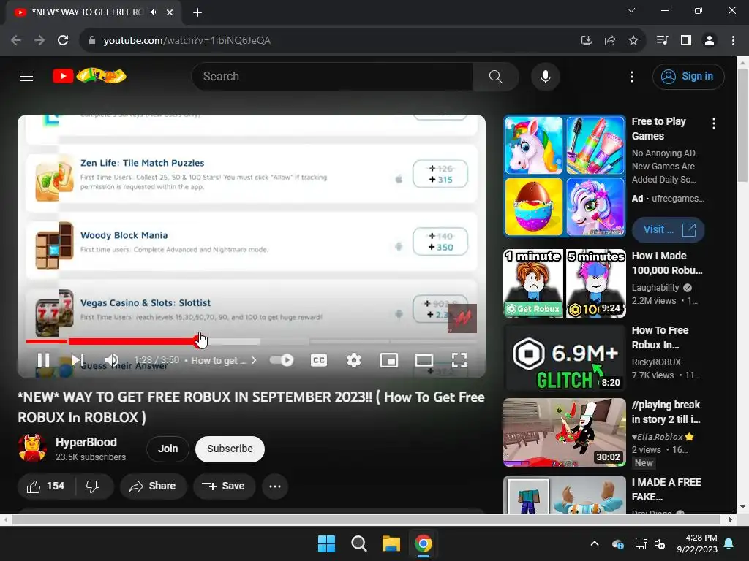Open tab search dropdown arrow
This screenshot has width=749, height=561.
coord(631,10)
